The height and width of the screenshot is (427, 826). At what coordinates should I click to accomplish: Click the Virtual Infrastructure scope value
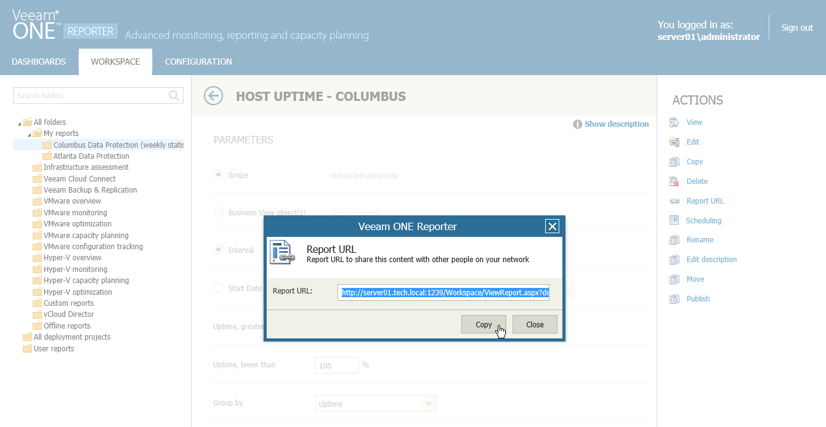click(x=364, y=175)
